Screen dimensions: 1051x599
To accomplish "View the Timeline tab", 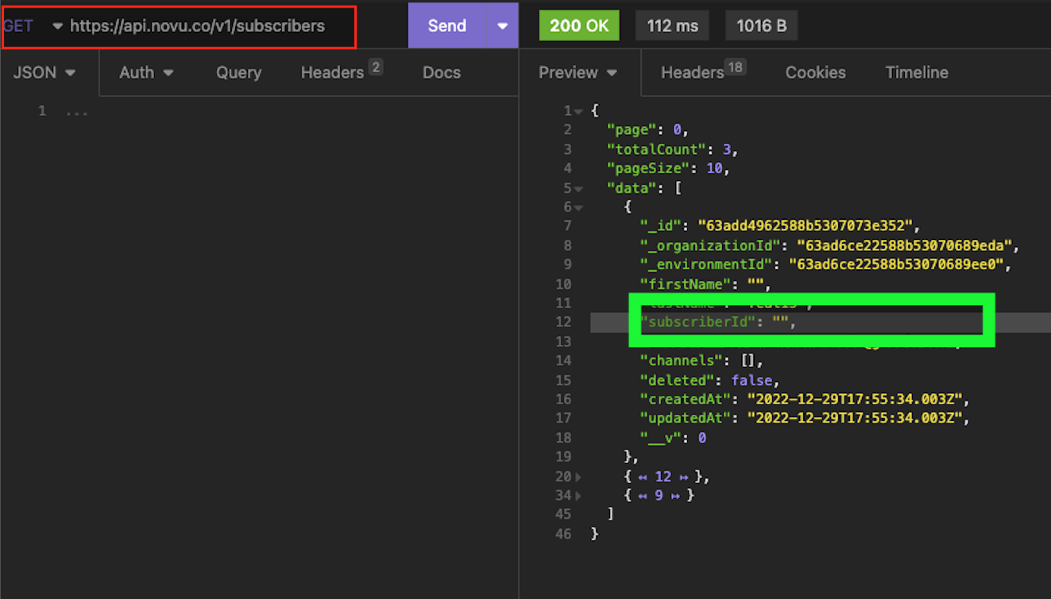I will 917,72.
